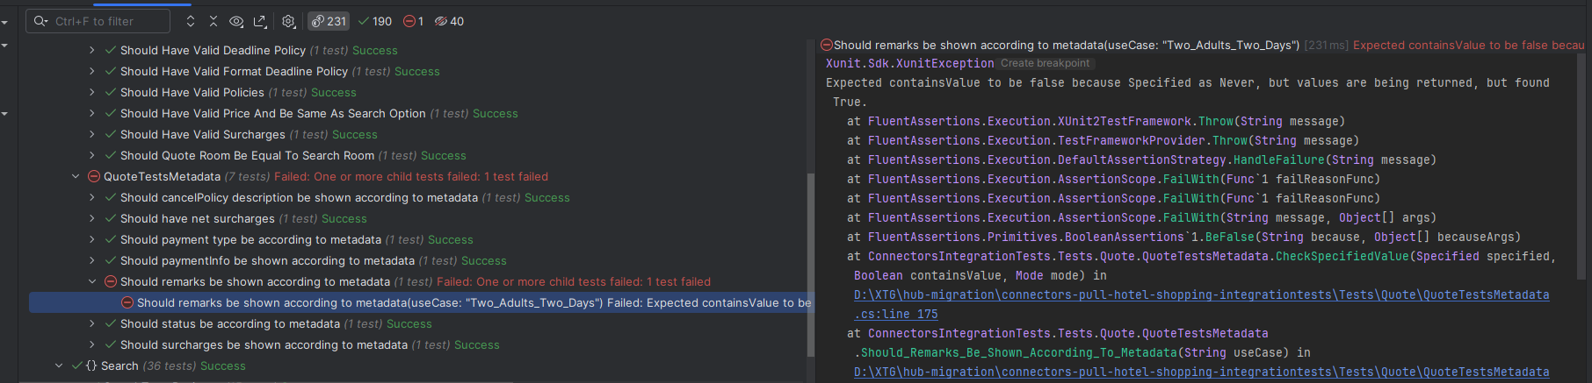Image resolution: width=1592 pixels, height=383 pixels.
Task: Click red failure icon in output header
Action: 826,45
